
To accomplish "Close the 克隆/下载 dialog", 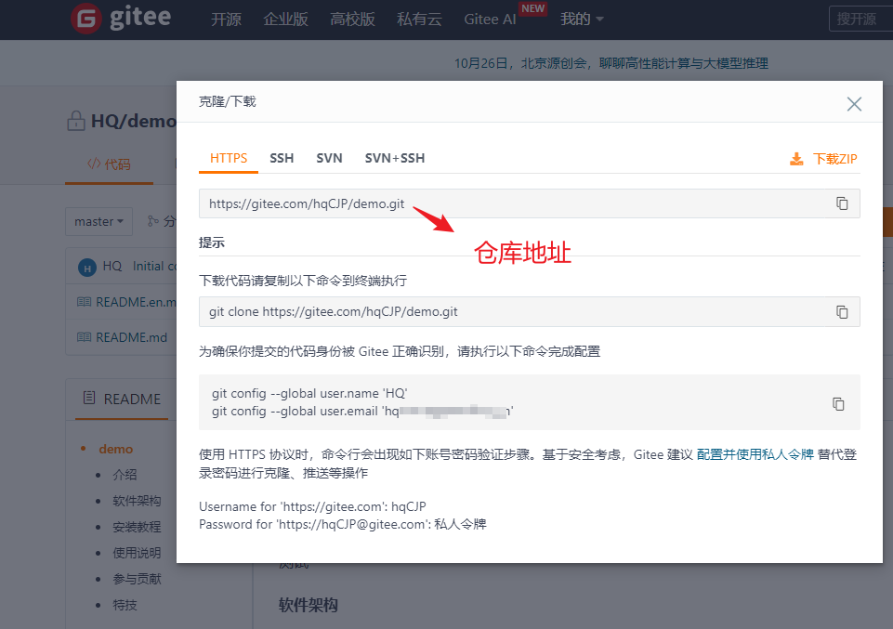I will coord(854,104).
